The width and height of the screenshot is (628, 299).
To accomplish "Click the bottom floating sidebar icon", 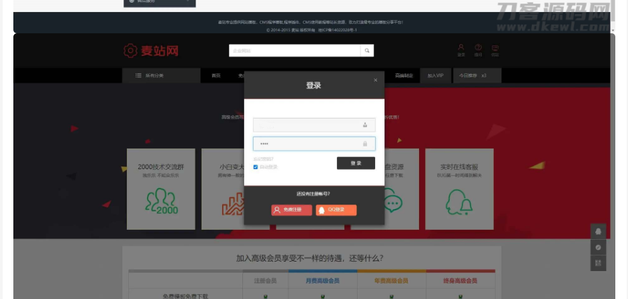I will (x=598, y=263).
